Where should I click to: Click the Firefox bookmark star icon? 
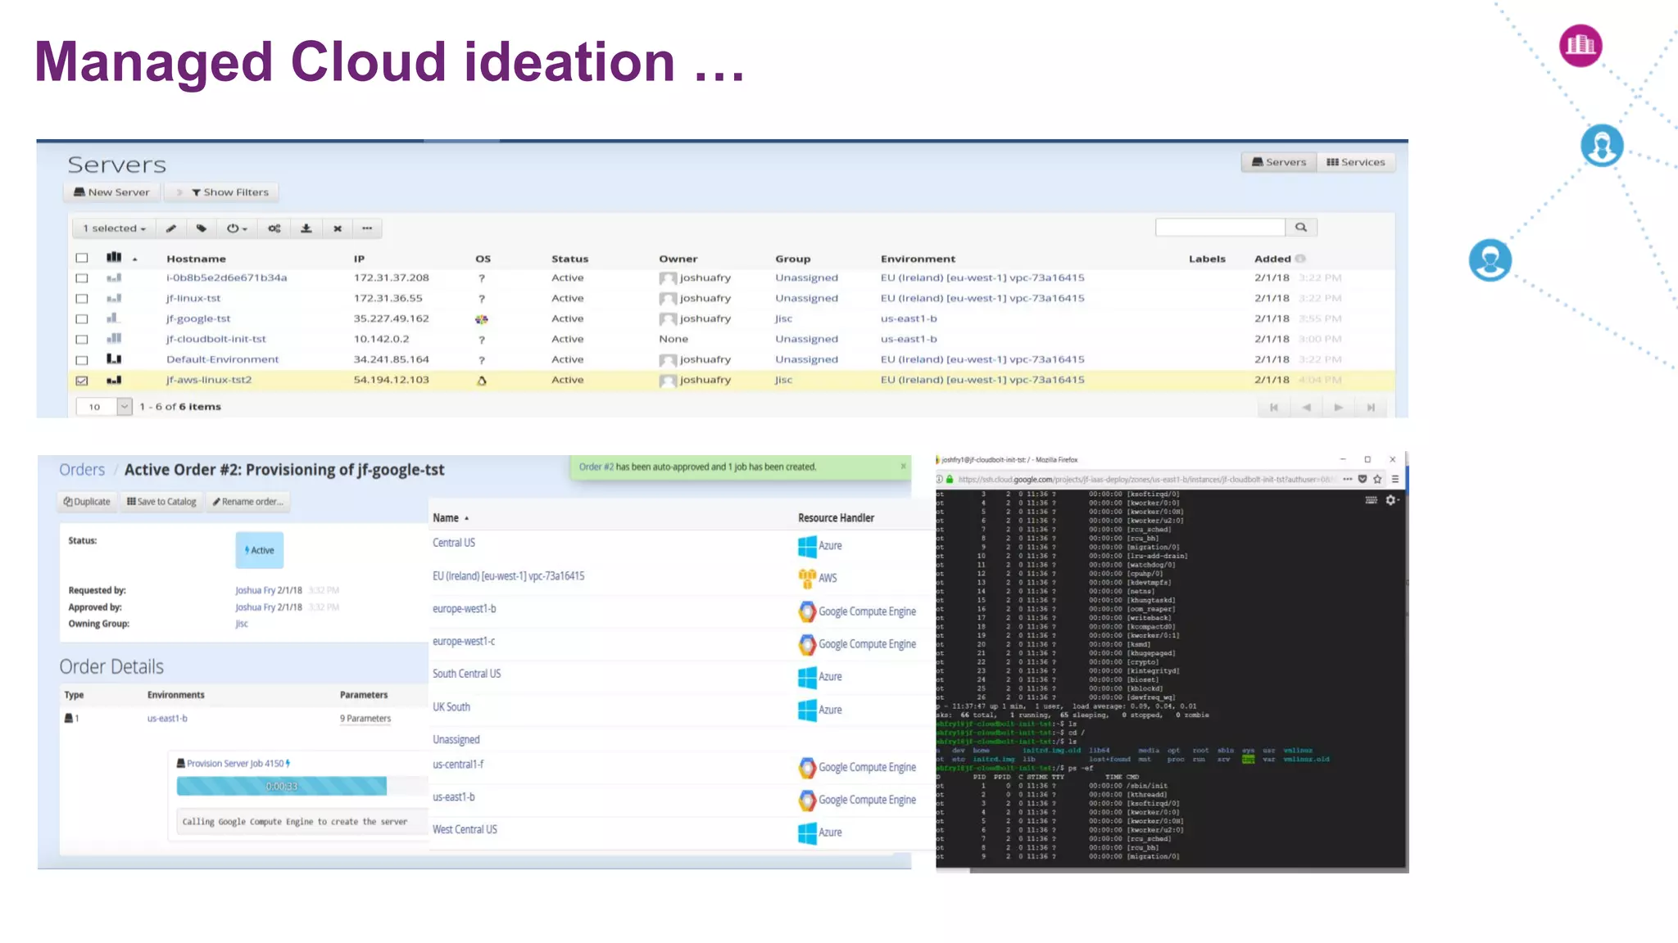(x=1378, y=479)
